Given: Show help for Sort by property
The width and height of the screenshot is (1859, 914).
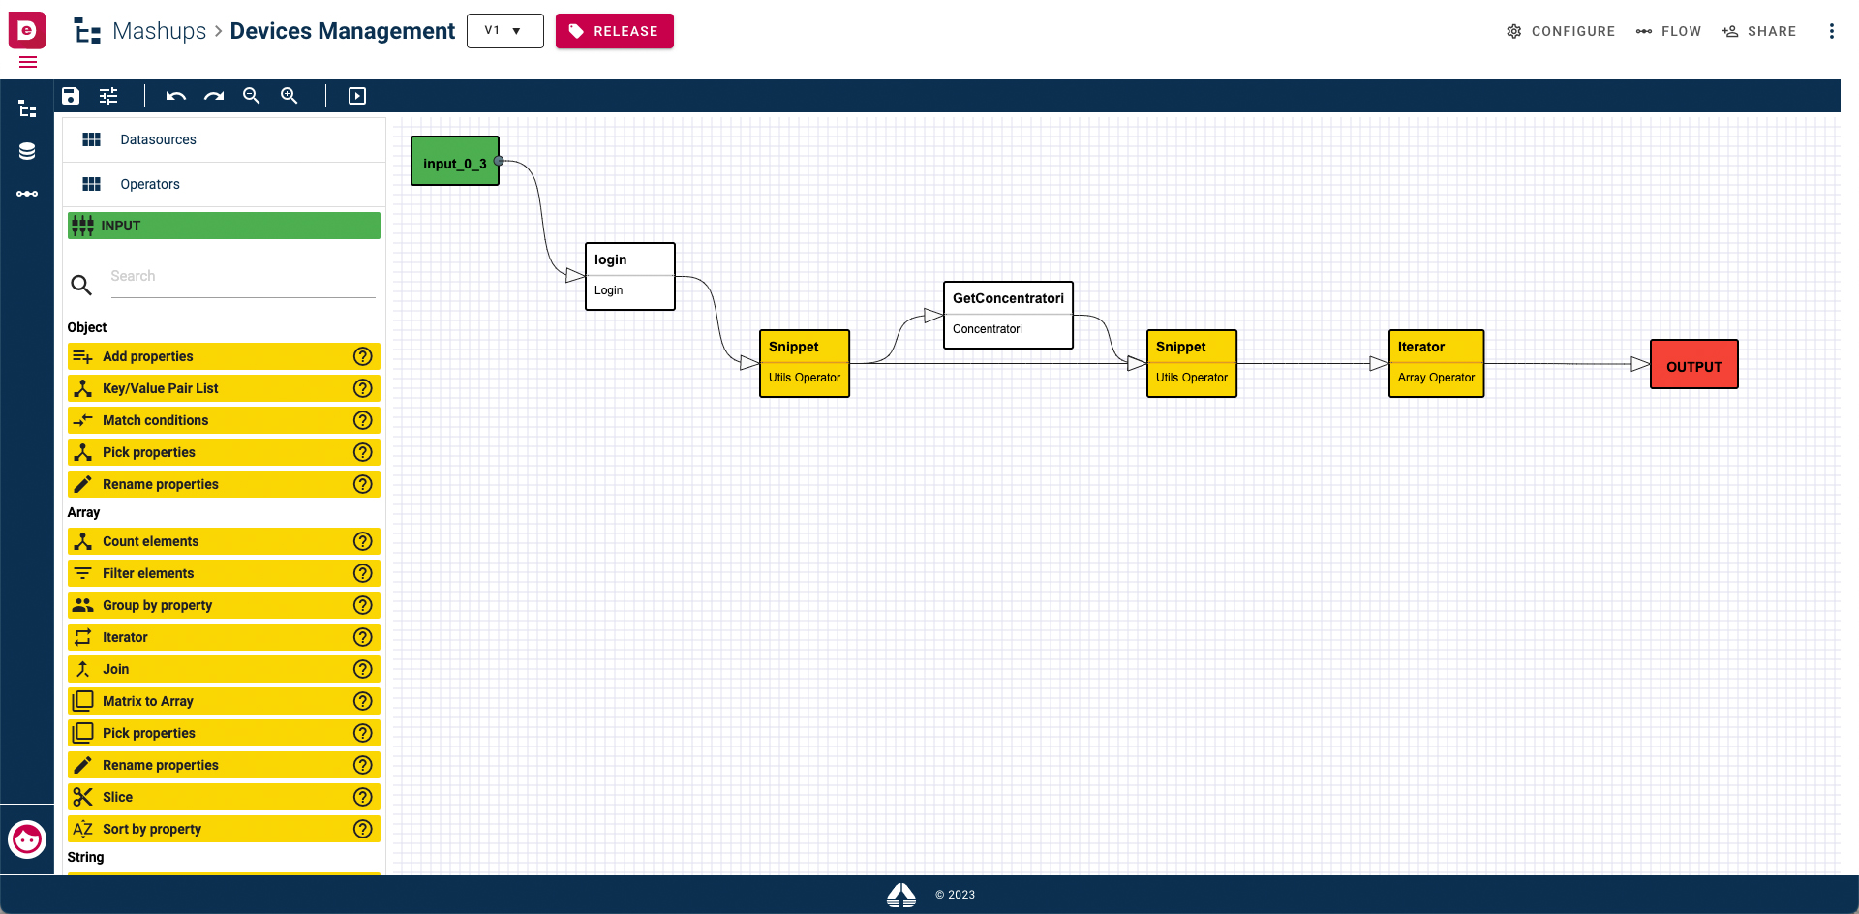Looking at the screenshot, I should [x=363, y=829].
